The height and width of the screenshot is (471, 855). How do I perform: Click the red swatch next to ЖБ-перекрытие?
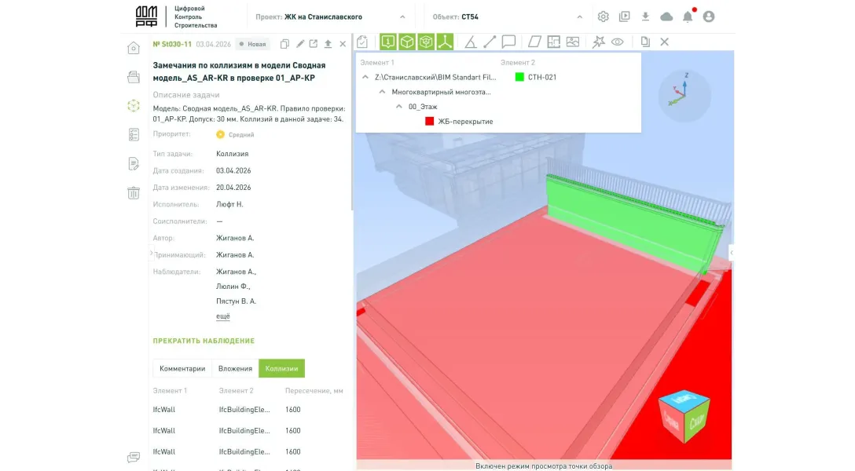[x=430, y=122]
